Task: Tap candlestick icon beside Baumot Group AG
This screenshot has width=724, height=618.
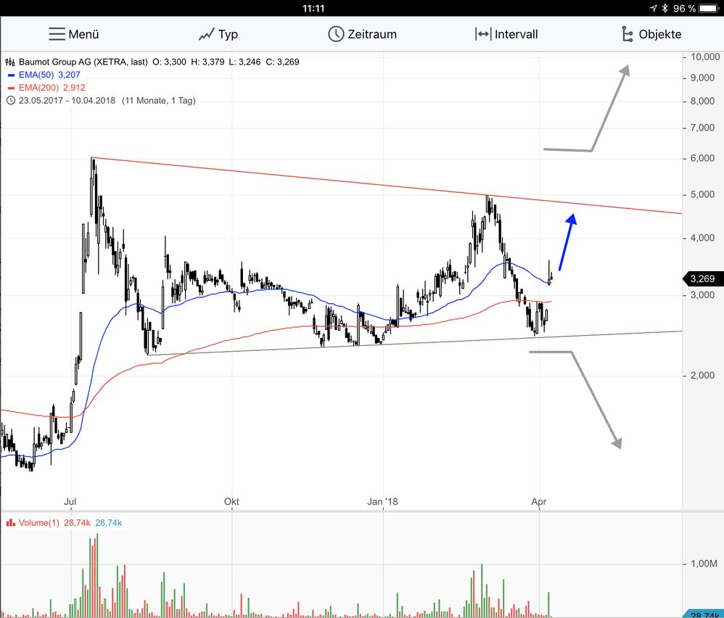Action: (10, 62)
